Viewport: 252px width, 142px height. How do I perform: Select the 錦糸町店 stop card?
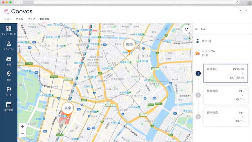(x=226, y=116)
